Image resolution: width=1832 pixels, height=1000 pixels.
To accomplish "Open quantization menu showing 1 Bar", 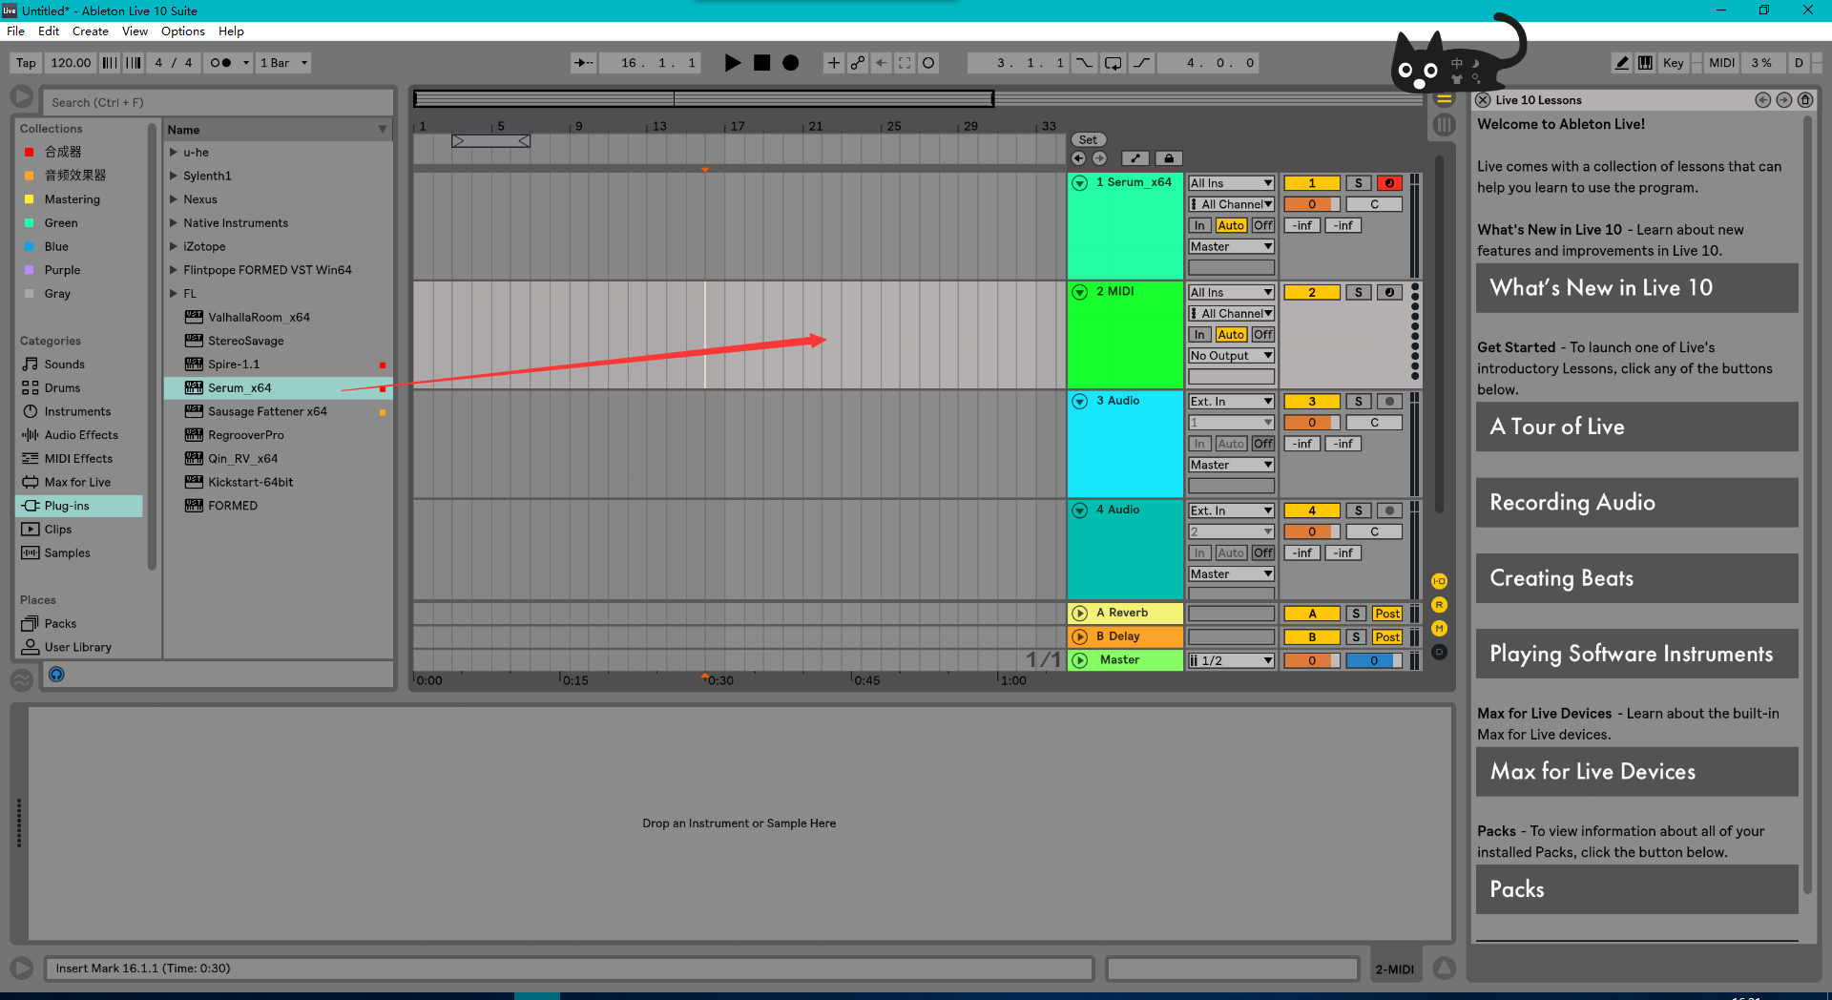I will (x=284, y=63).
